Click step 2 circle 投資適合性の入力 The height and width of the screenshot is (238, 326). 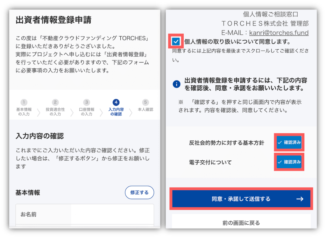(55, 102)
